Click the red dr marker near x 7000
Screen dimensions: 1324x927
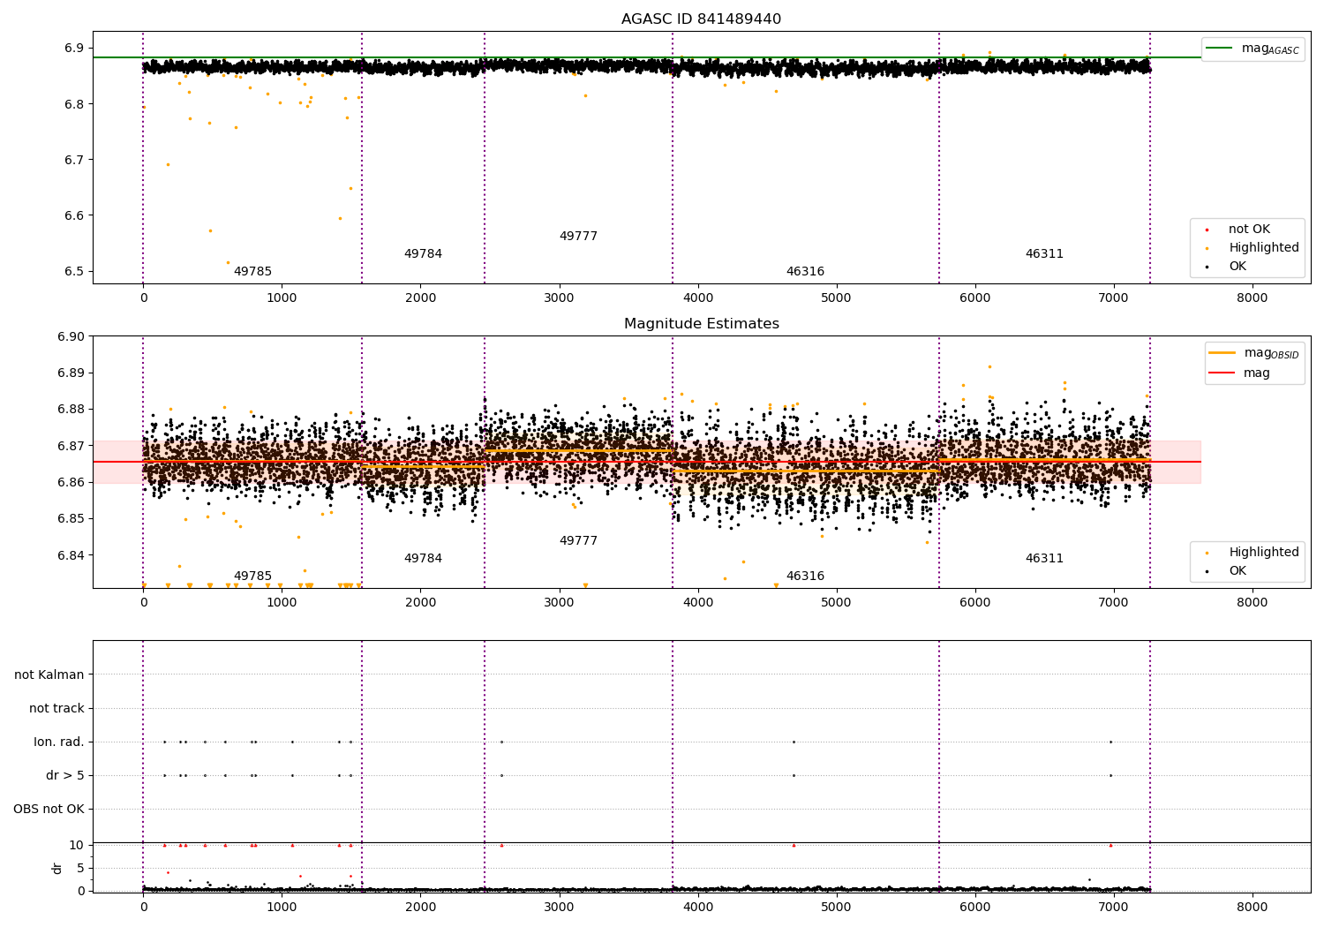1110,845
